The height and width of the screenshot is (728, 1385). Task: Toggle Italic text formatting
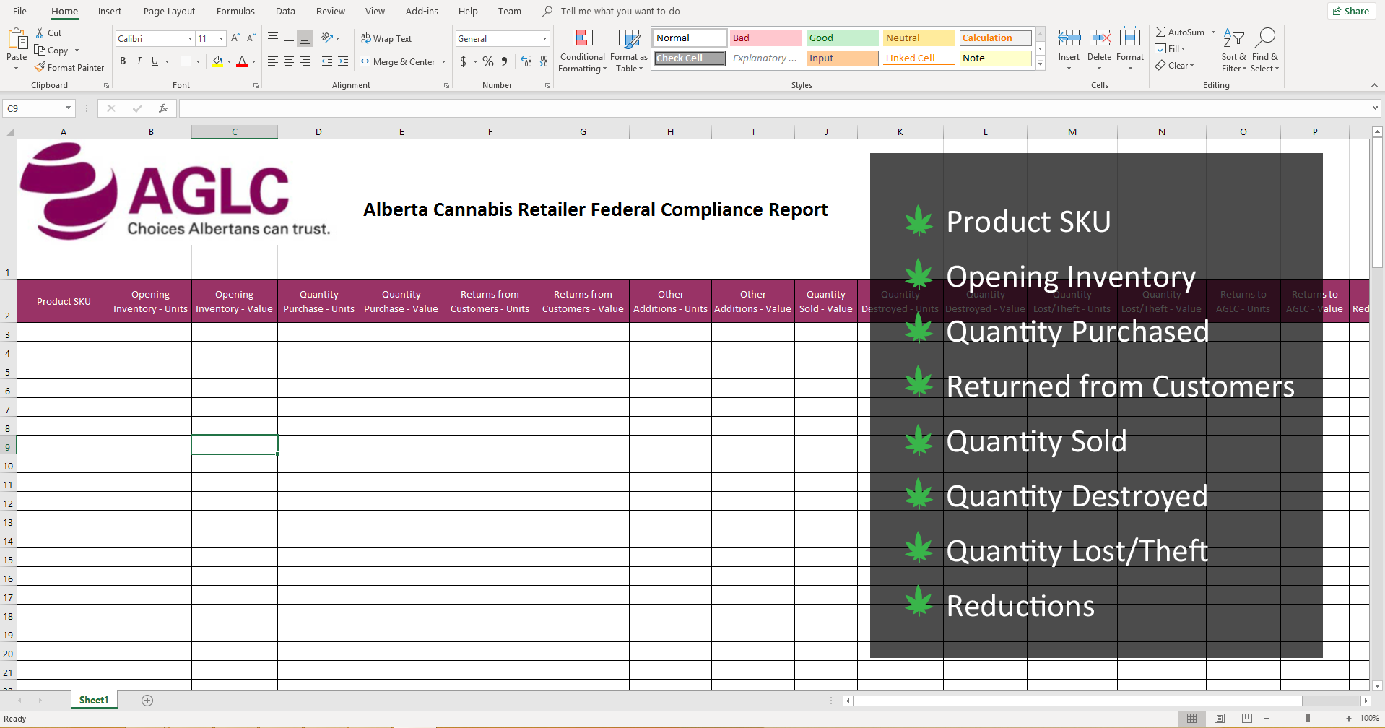139,61
